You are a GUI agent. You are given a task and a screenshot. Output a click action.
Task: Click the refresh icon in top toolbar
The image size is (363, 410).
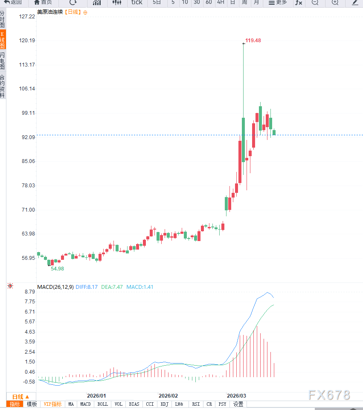point(73,2)
